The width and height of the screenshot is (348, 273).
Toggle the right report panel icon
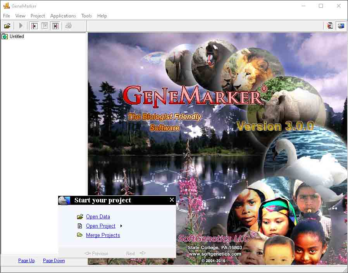tap(55, 26)
